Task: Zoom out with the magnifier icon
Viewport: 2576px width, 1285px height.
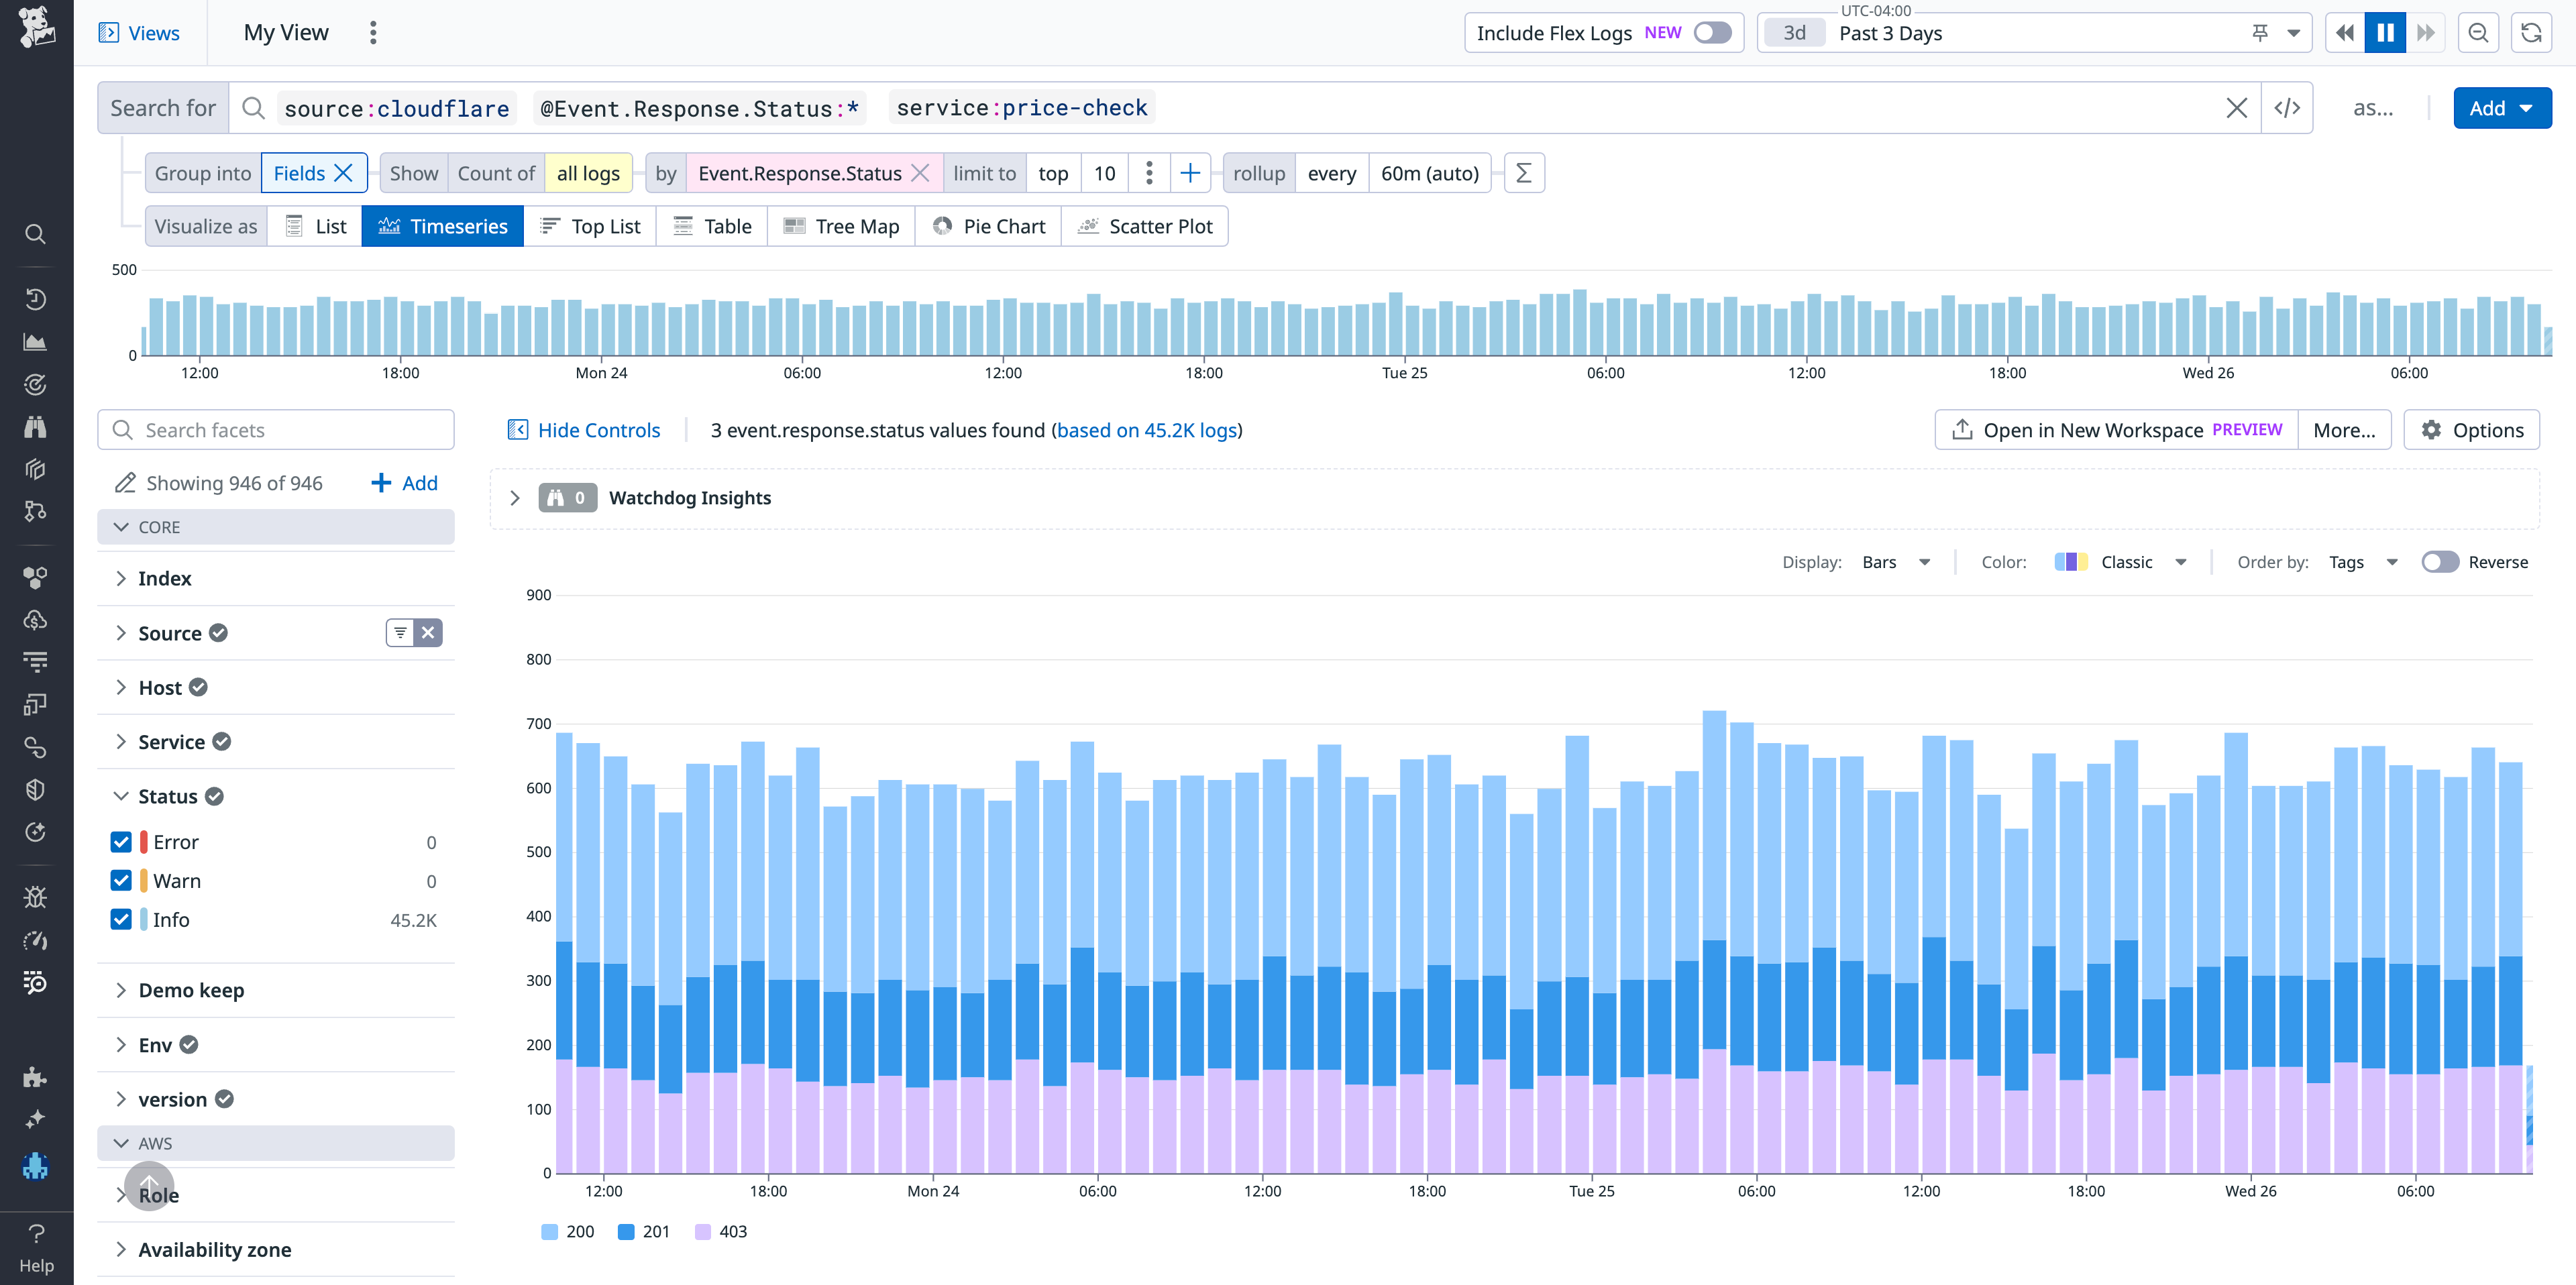Action: (x=2478, y=32)
